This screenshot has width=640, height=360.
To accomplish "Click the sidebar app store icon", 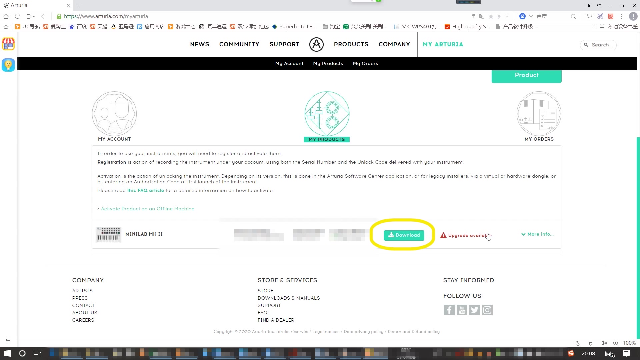I will pos(8,44).
